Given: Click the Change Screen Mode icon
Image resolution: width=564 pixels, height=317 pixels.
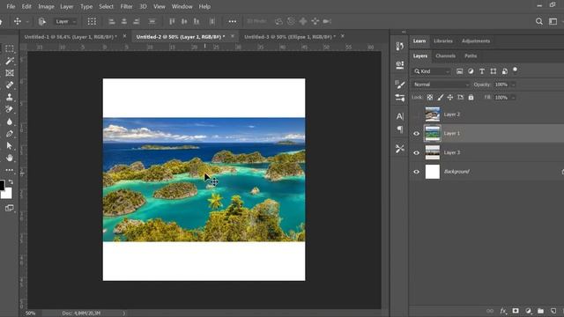Looking at the screenshot, I should pyautogui.click(x=10, y=208).
